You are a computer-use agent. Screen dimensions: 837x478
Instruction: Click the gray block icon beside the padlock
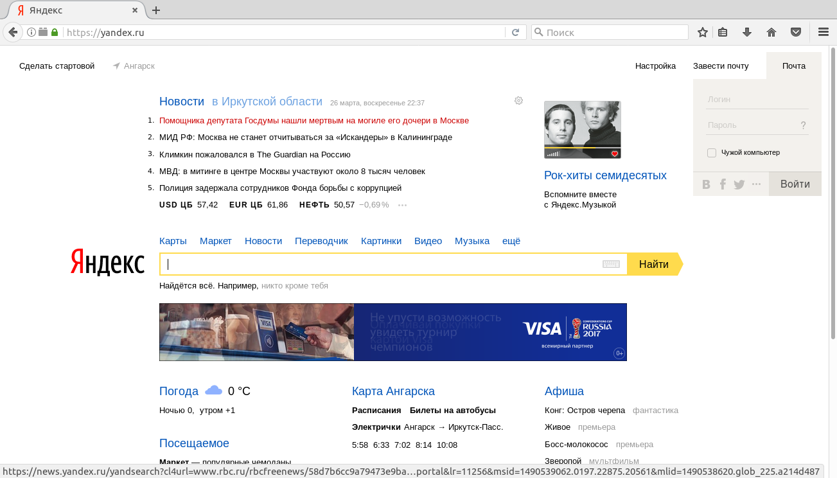click(x=43, y=32)
